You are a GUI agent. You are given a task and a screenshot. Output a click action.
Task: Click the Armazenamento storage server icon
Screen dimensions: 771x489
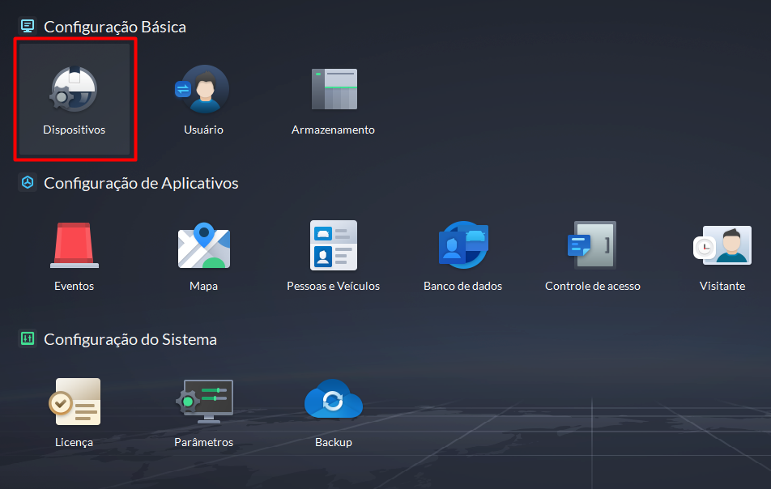click(x=333, y=89)
